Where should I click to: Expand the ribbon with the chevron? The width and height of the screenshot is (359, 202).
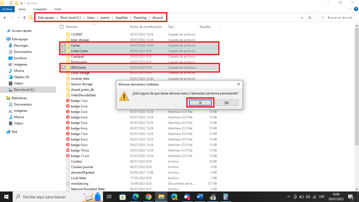tap(351, 9)
